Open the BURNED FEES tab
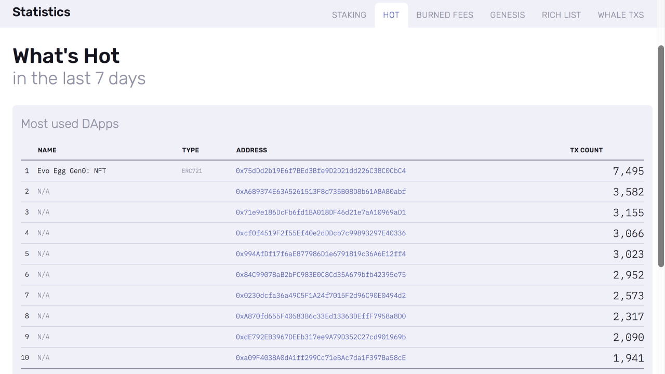The width and height of the screenshot is (665, 374). point(445,15)
